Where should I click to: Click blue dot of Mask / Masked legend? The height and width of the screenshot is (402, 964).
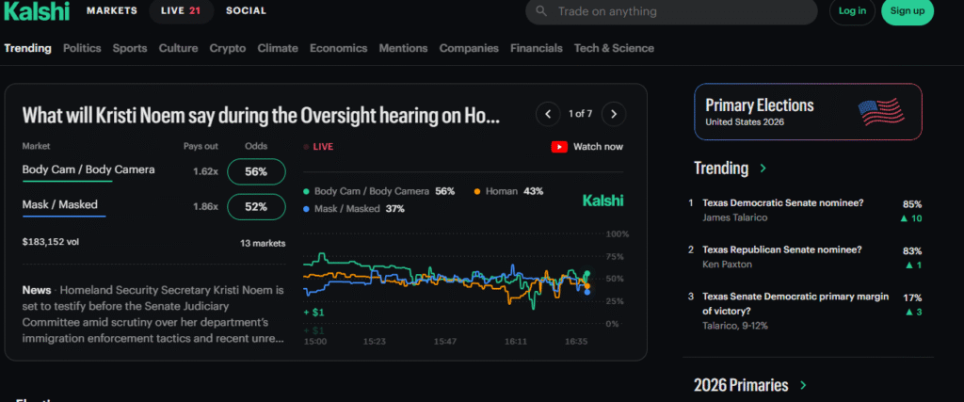point(307,209)
